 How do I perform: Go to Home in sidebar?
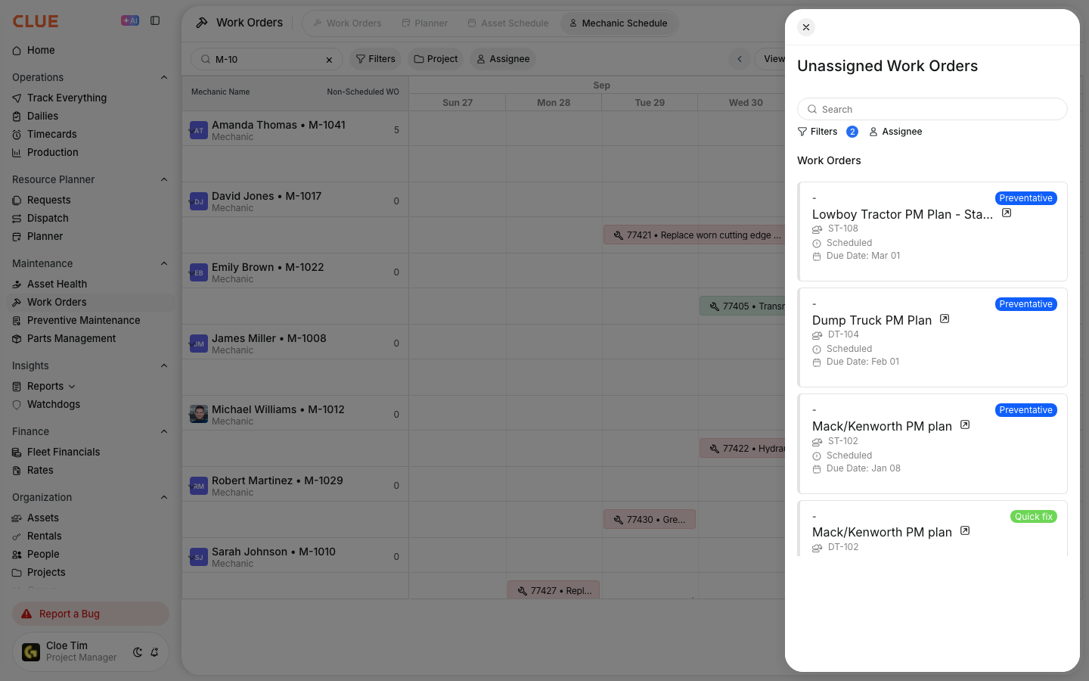(x=41, y=50)
